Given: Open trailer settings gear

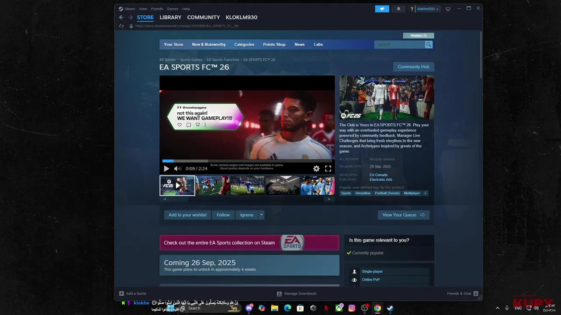Looking at the screenshot, I should [x=316, y=168].
